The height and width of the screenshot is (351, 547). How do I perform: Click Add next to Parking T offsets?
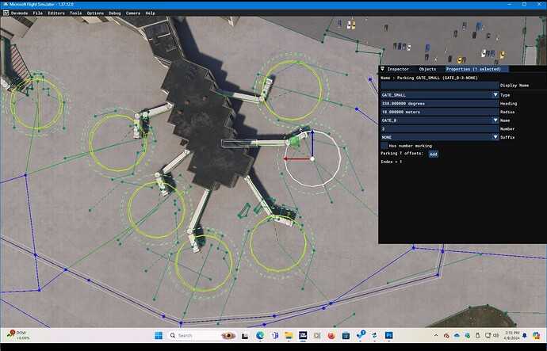click(434, 154)
